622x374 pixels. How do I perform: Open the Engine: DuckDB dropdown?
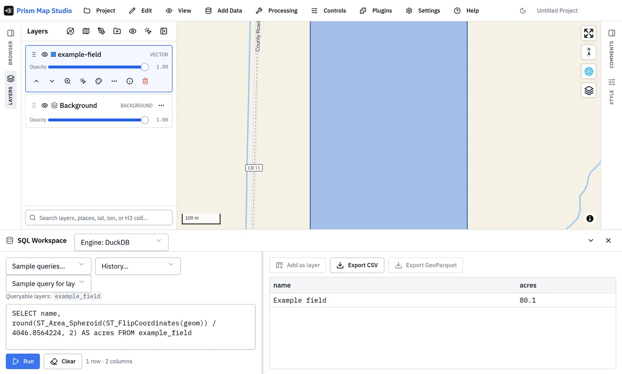pos(122,242)
